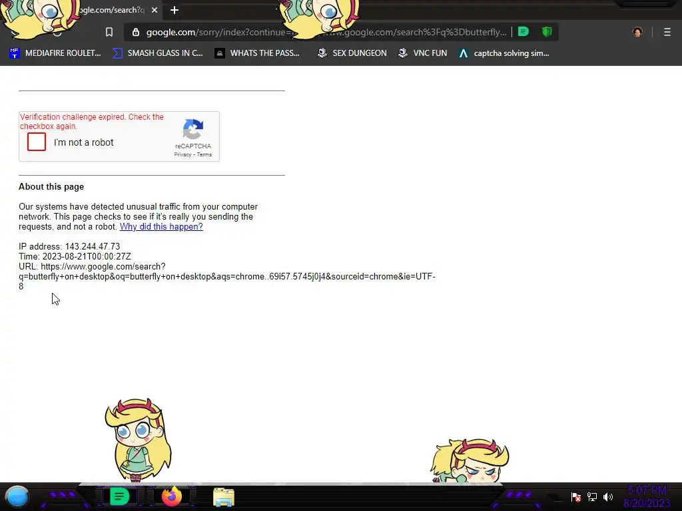
Task: Click the taskbar clock showing 8/20/2023
Action: [647, 496]
